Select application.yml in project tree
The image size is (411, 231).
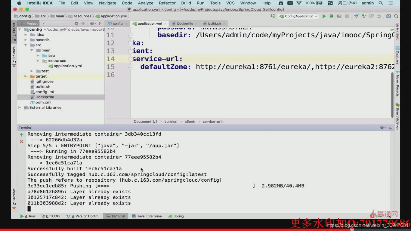65,66
